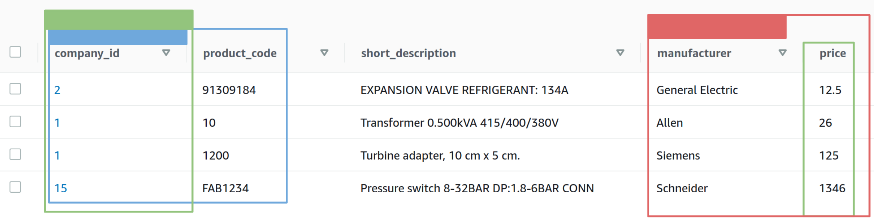This screenshot has width=874, height=220.
Task: Open the short_description column dropdown arrow
Action: (620, 53)
